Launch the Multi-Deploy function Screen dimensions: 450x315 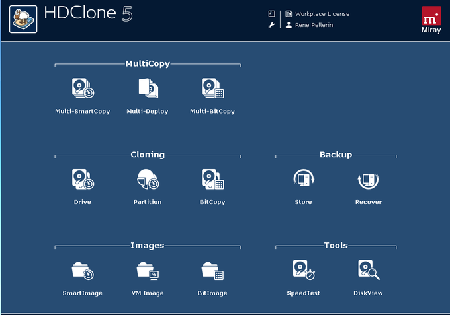click(x=148, y=88)
